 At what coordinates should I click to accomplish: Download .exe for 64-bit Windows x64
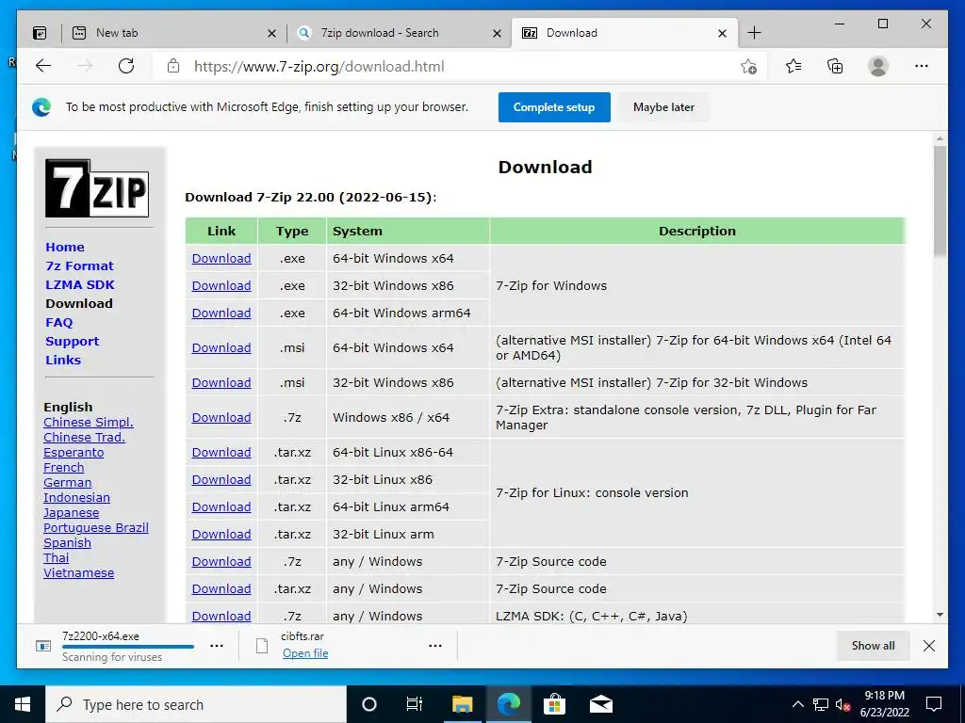click(x=221, y=258)
